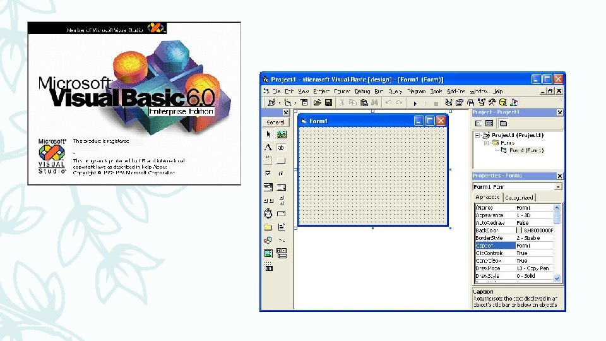Viewport: 606px width, 341px height.
Task: Click the General tab in the toolbox
Action: (x=276, y=122)
